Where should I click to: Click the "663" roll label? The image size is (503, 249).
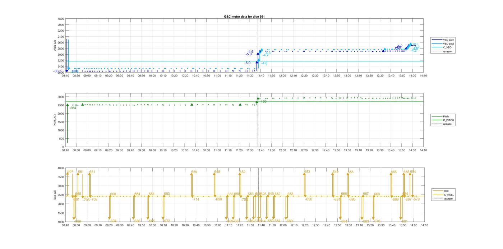tap(167, 194)
